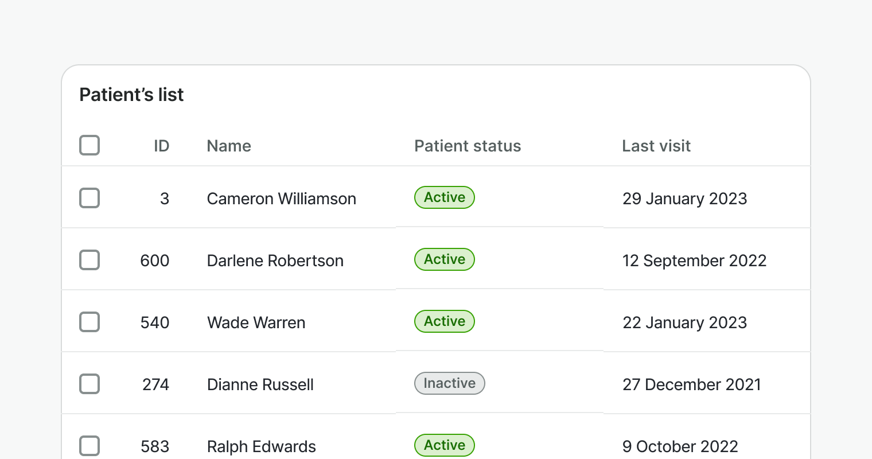Select the Inactive badge for Dianne Russell
This screenshot has height=459, width=872.
(x=450, y=383)
